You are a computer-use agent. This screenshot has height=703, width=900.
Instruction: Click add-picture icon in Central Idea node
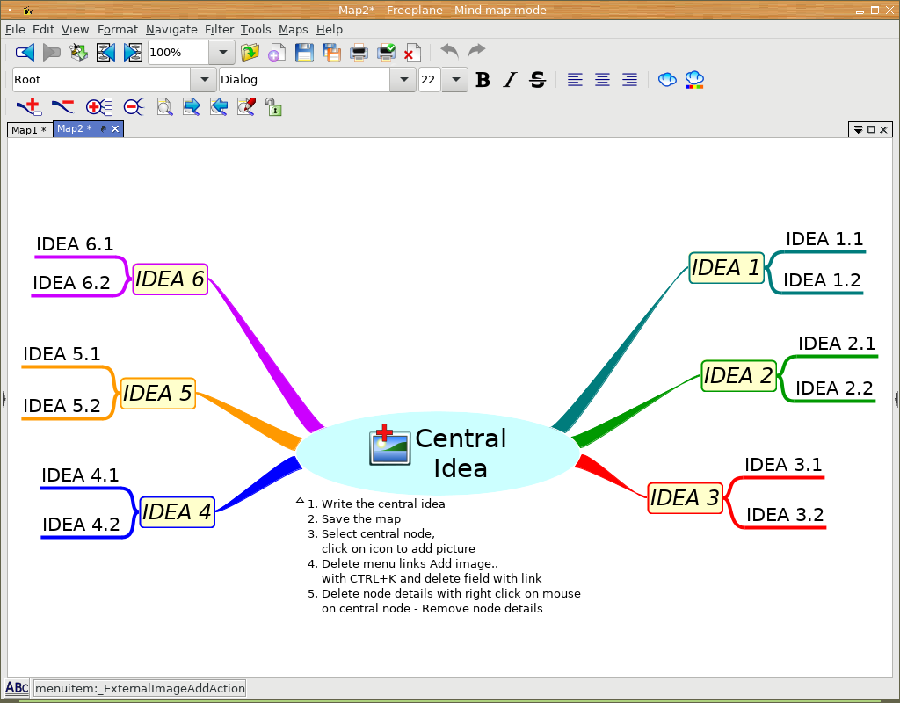point(389,445)
